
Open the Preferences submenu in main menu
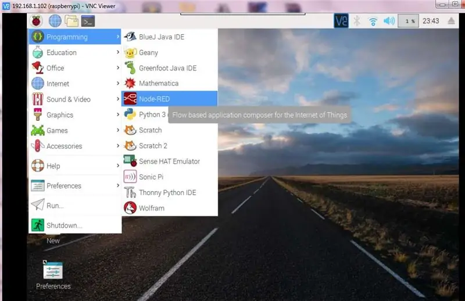75,185
